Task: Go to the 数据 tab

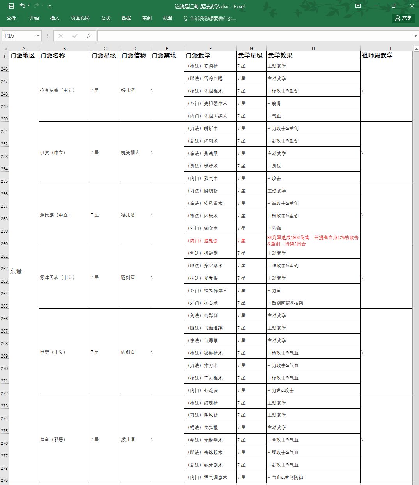Action: pos(126,18)
